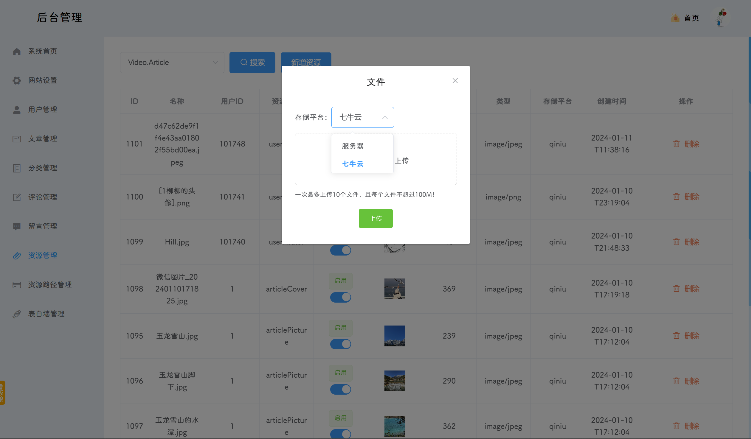Image resolution: width=751 pixels, height=439 pixels.
Task: Click the 文章管理 article icon
Action: coord(17,138)
